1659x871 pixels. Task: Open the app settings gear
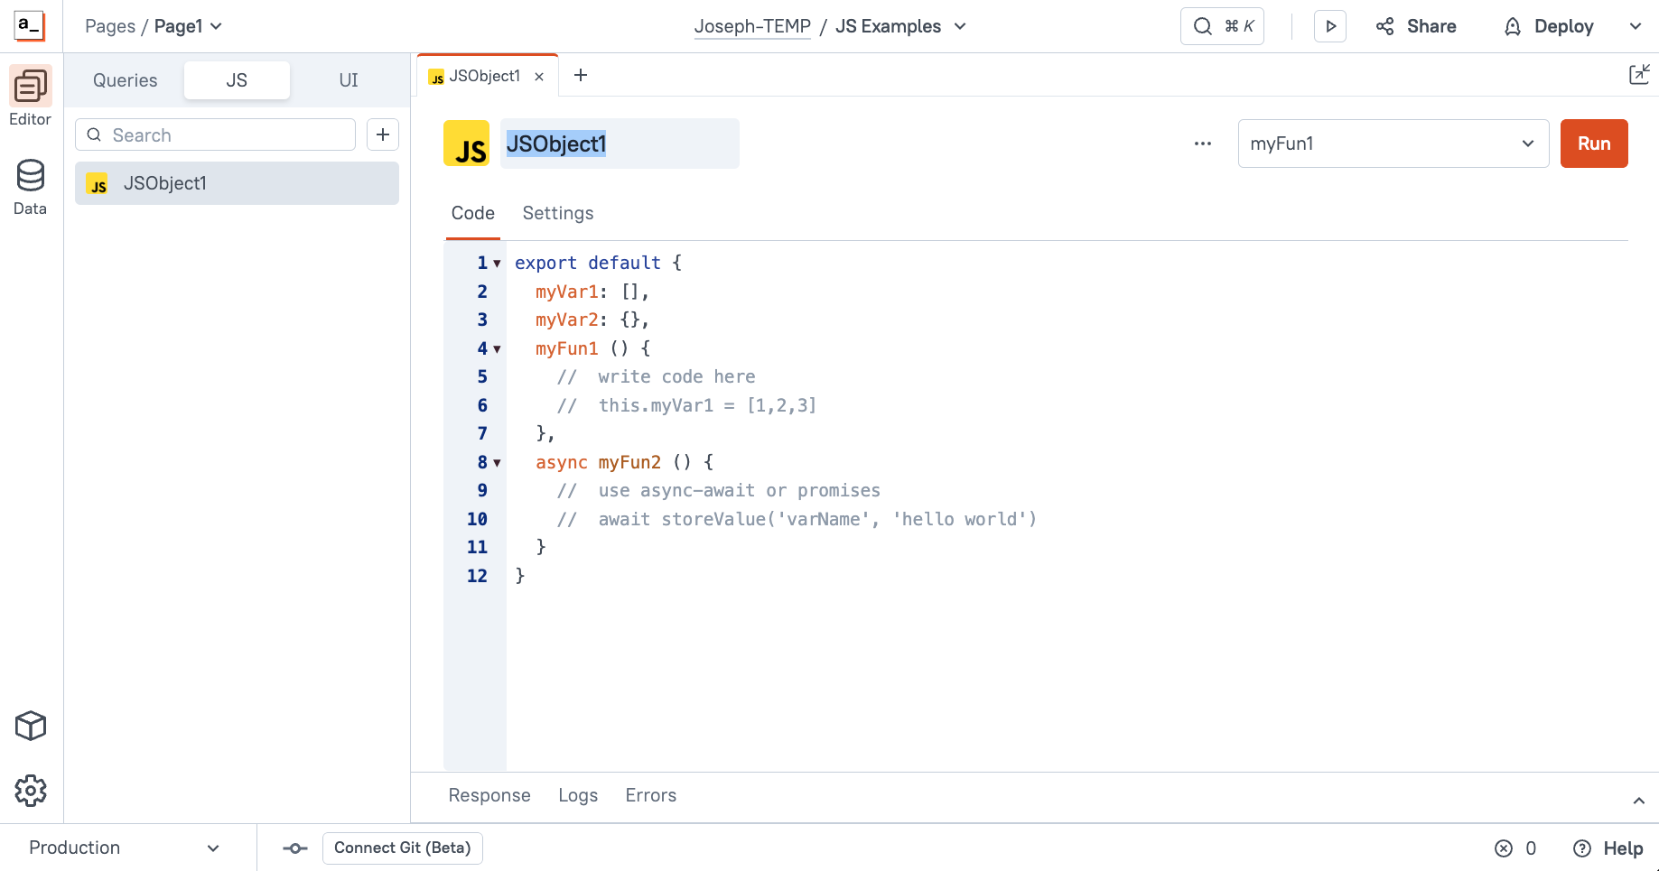pyautogui.click(x=30, y=790)
